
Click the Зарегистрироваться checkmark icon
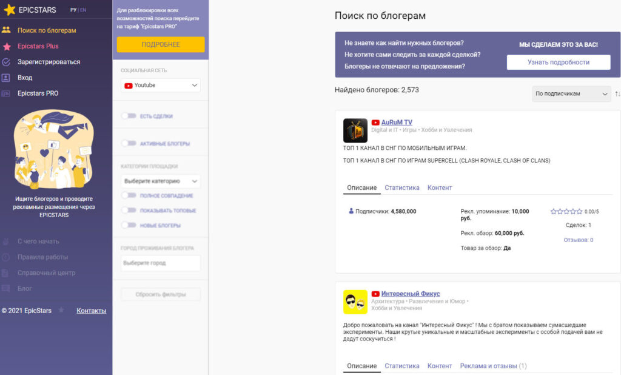6,62
